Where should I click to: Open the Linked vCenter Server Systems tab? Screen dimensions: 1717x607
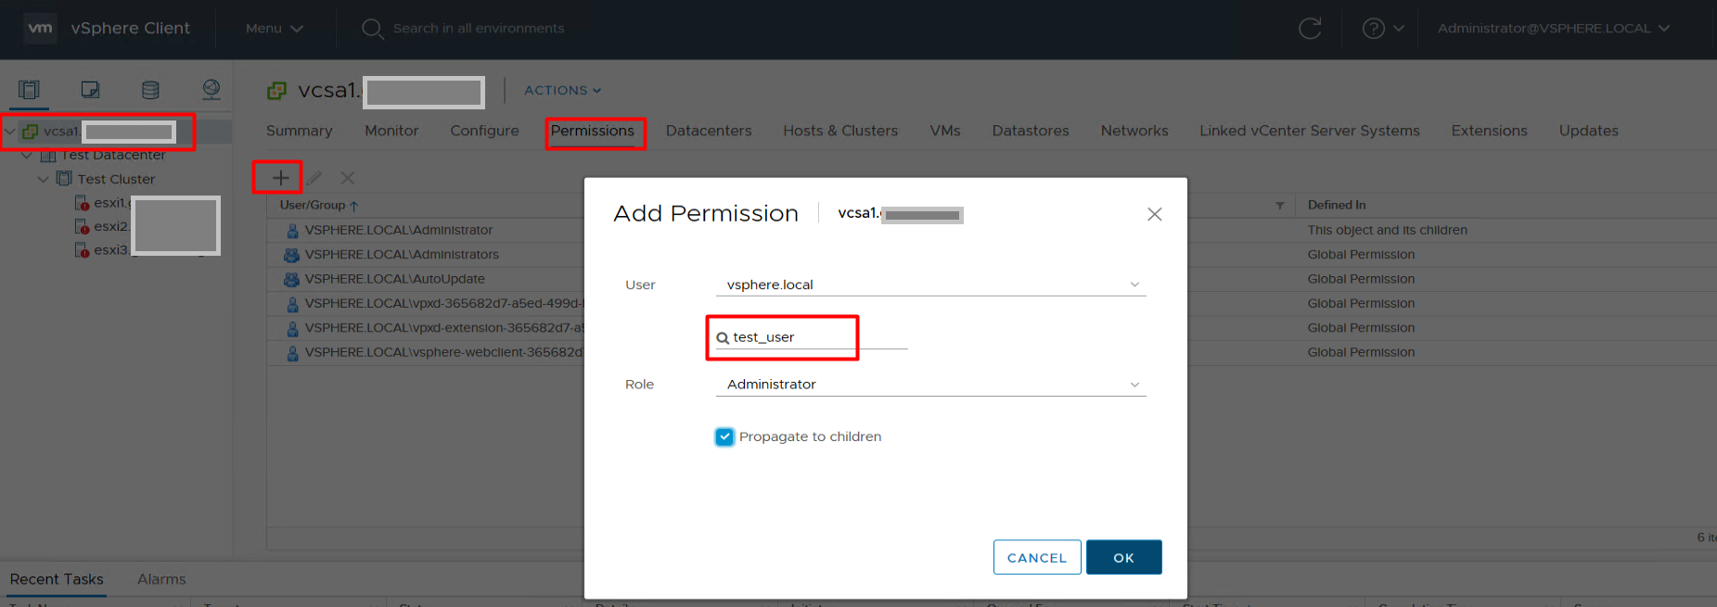pyautogui.click(x=1310, y=131)
